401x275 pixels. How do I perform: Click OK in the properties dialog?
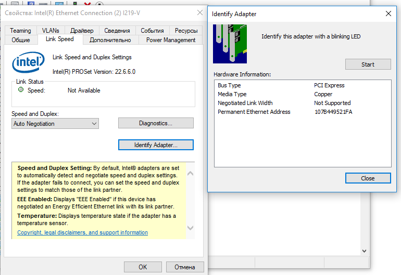coord(143,267)
